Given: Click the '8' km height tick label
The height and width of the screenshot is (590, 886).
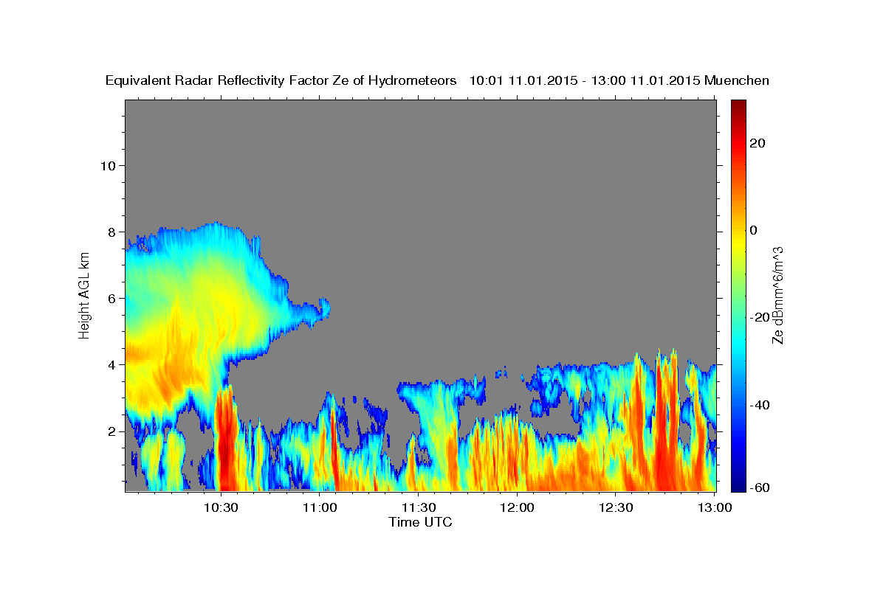Looking at the screenshot, I should (113, 232).
